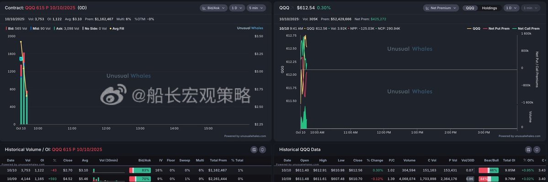Open the 1 D range dropdown in Contract panel
The height and width of the screenshot is (182, 548).
click(237, 8)
